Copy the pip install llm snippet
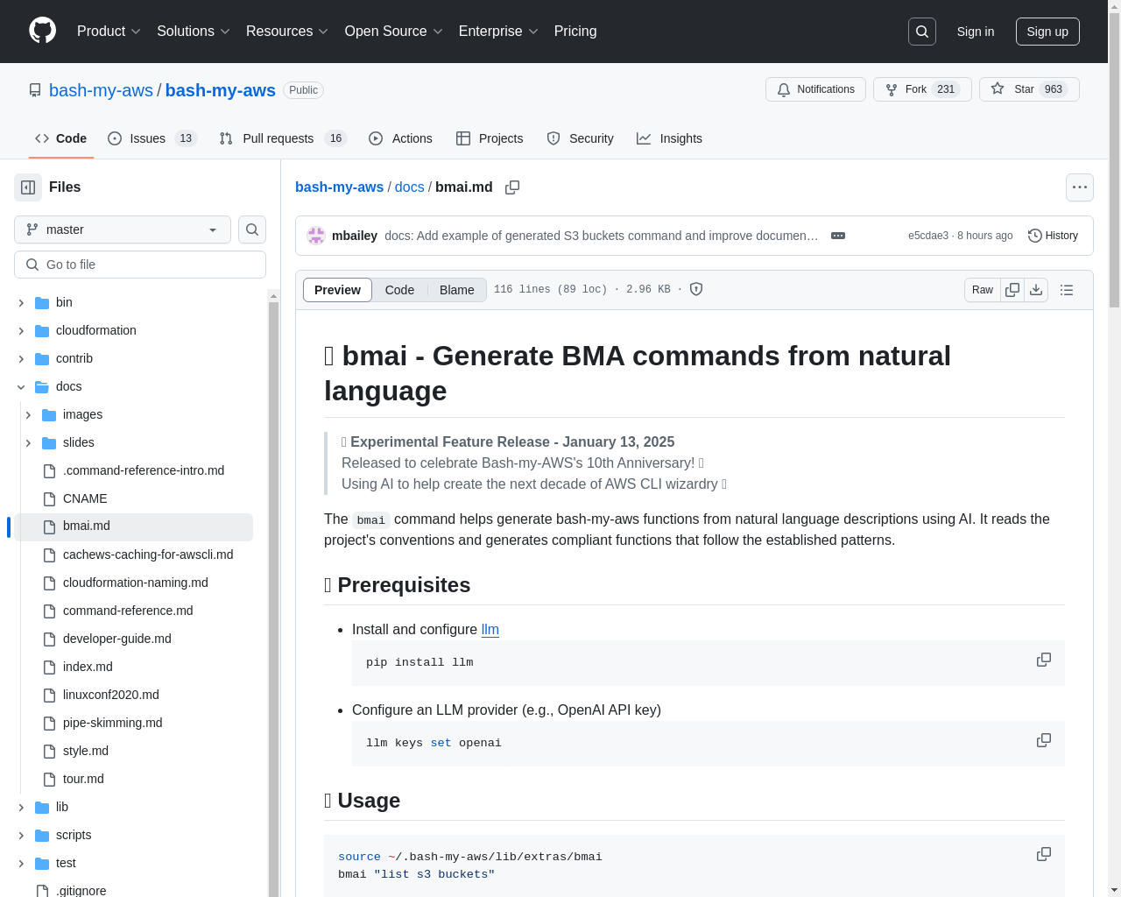This screenshot has width=1121, height=897. 1044,660
